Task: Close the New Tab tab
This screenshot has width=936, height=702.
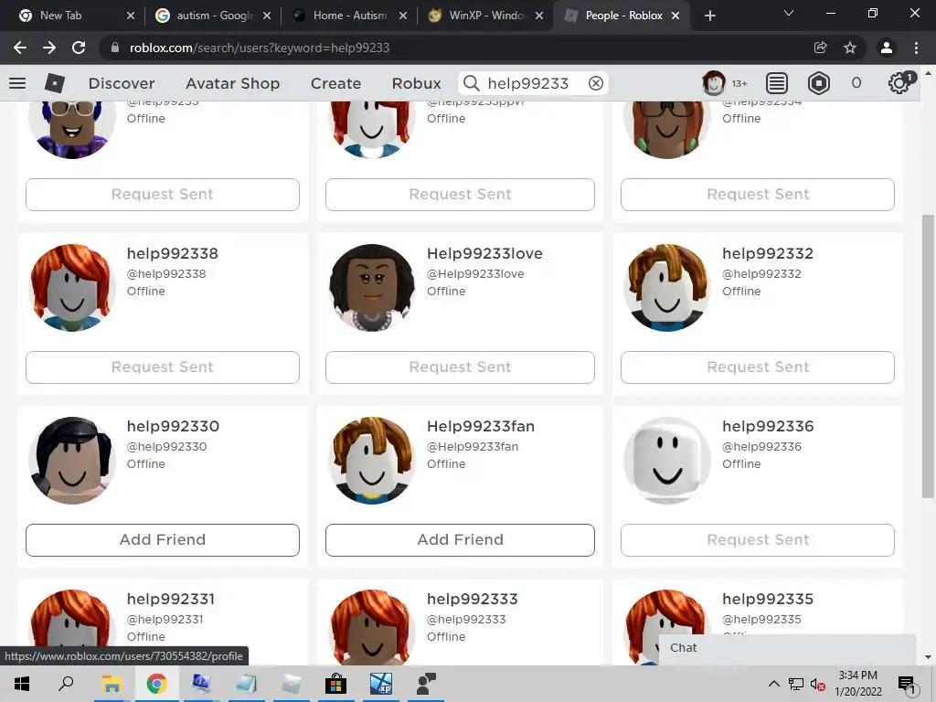Action: (131, 16)
